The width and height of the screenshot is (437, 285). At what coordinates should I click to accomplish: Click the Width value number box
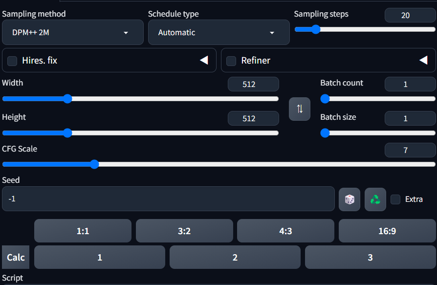click(253, 84)
